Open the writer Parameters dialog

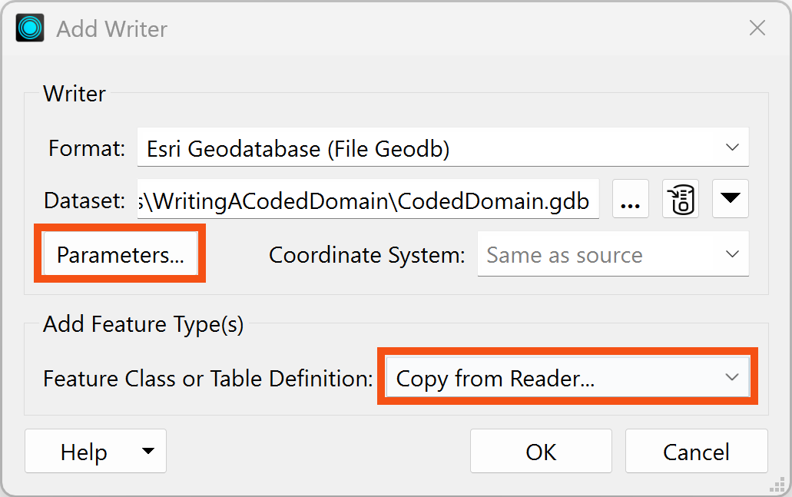pos(120,253)
